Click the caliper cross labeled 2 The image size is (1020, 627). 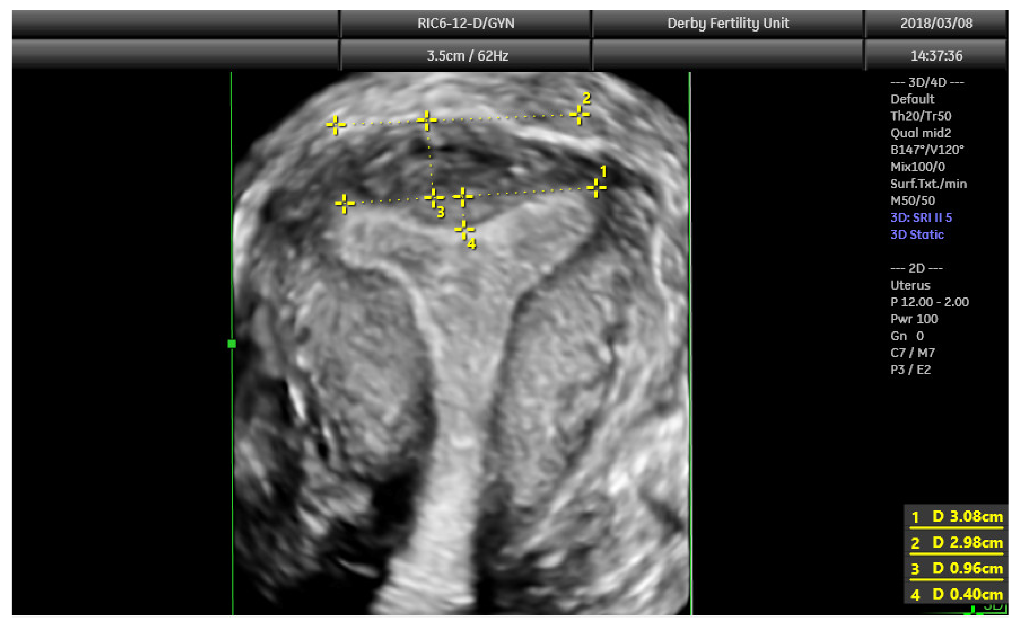579,114
